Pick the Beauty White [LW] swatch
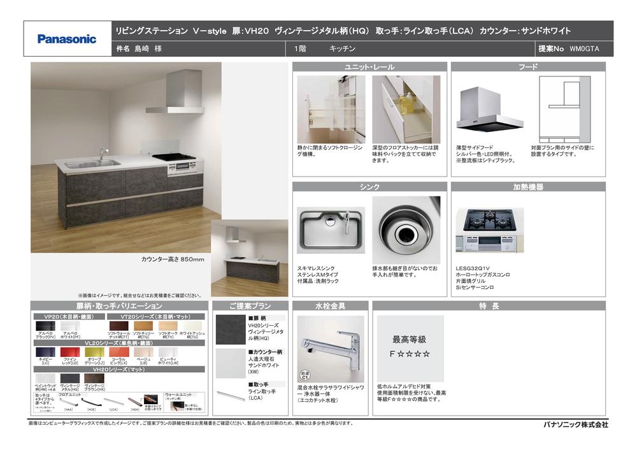Viewport: 637px width, 450px height. tap(168, 352)
